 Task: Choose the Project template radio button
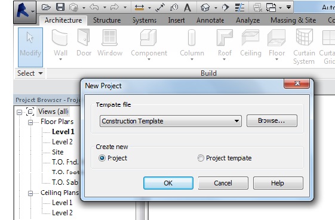pos(201,158)
